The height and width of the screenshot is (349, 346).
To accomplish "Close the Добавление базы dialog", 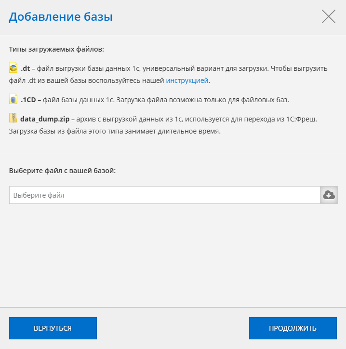I will tap(329, 16).
